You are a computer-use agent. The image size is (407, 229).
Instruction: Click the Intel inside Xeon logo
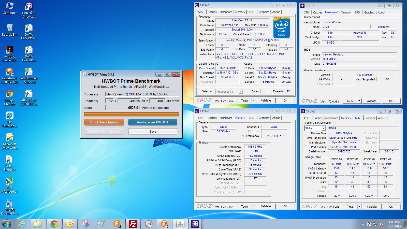[x=282, y=27]
